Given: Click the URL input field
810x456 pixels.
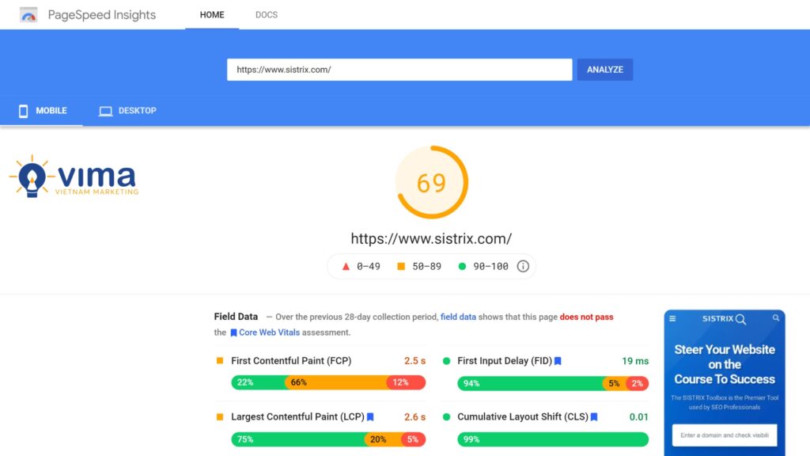Looking at the screenshot, I should [x=399, y=70].
